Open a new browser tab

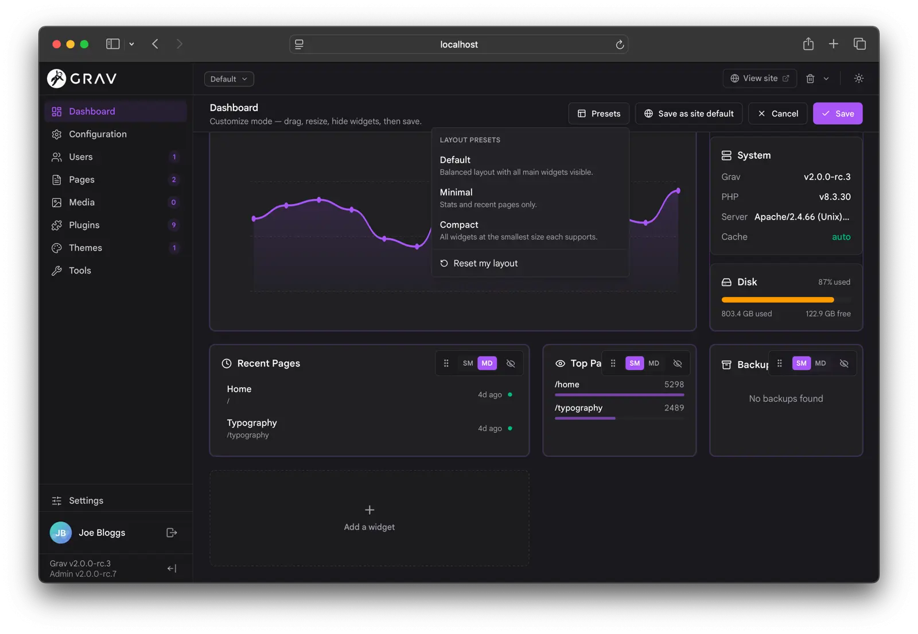click(834, 44)
